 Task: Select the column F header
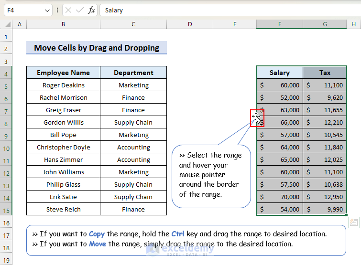[279, 24]
